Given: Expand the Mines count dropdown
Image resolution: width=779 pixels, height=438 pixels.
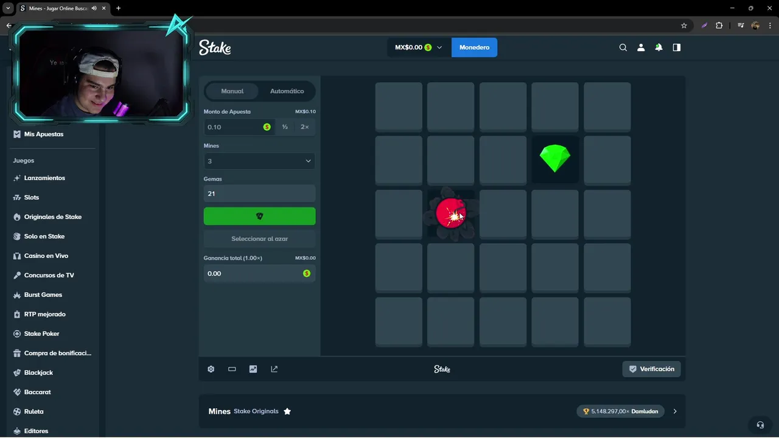Looking at the screenshot, I should click(x=259, y=161).
